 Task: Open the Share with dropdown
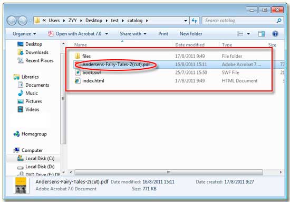pos(133,34)
